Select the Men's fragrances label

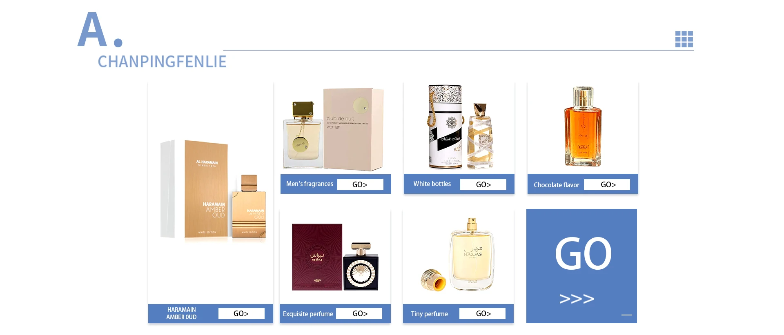point(310,184)
